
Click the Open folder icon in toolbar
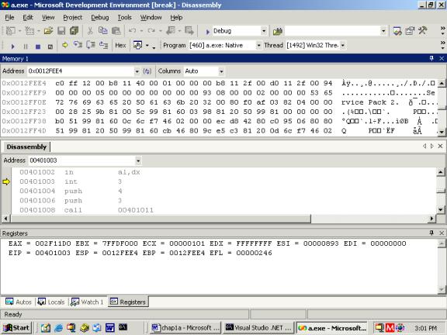[x=48, y=31]
